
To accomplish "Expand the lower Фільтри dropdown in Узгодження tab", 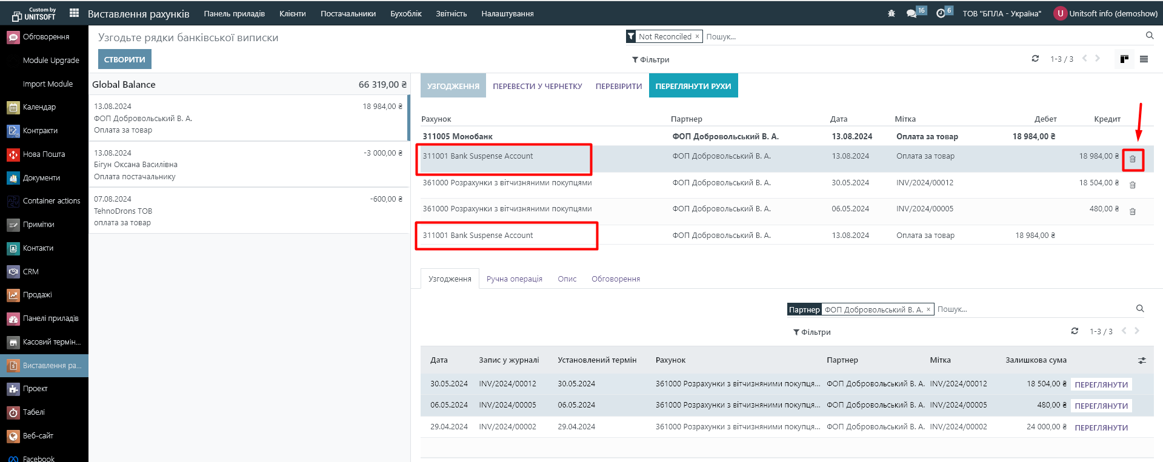I will [x=811, y=332].
